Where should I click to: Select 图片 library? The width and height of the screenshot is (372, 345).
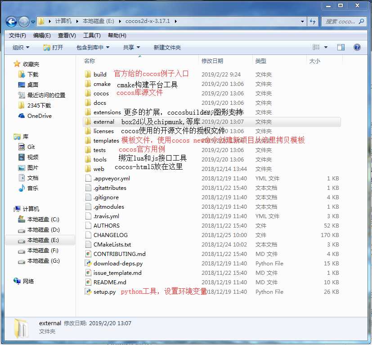pos(28,168)
